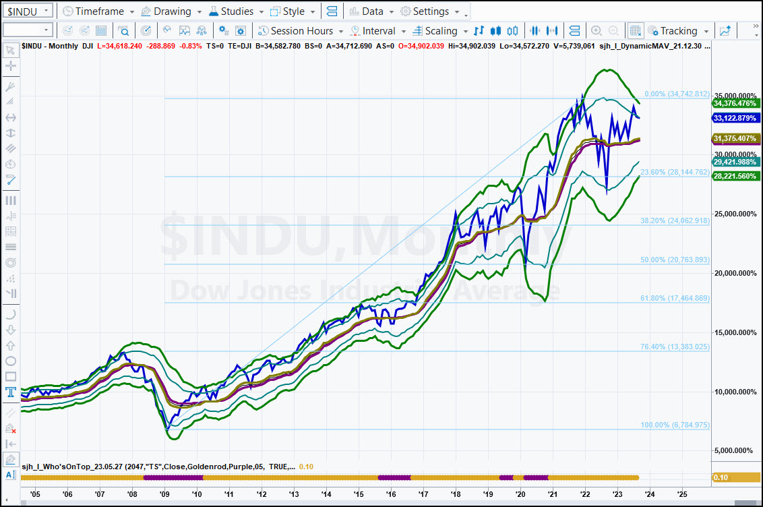Screen dimensions: 763x507
Task: Select OHLC bar chart style icon
Action: pos(479,30)
